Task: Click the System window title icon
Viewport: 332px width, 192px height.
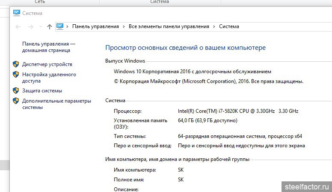Action: [17, 13]
